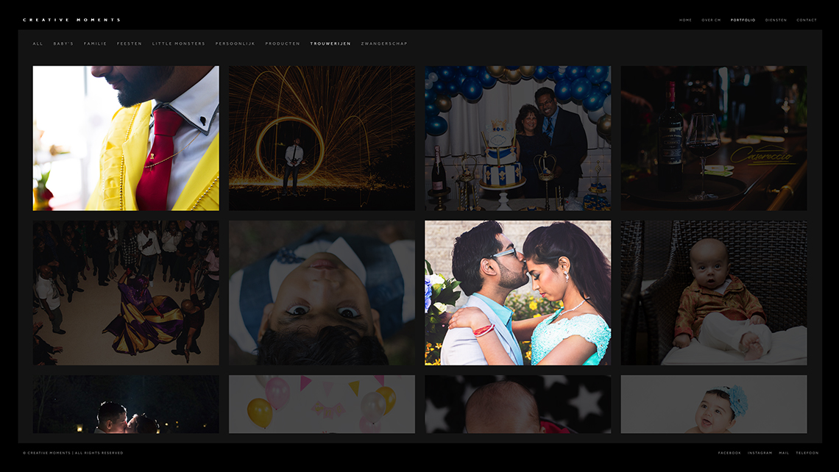Open the wine bottle and glass photo

(713, 138)
